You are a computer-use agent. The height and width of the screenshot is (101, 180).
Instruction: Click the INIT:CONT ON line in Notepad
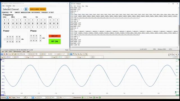coord(75,45)
